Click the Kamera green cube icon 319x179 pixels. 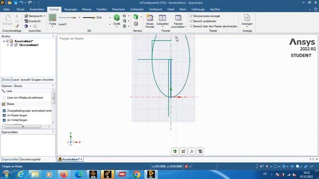click(136, 17)
